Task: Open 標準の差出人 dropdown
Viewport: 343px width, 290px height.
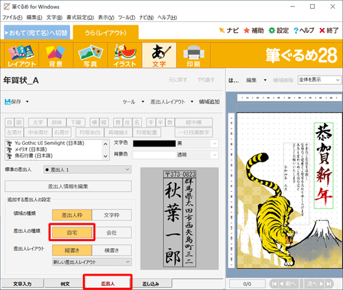Action: (87, 170)
